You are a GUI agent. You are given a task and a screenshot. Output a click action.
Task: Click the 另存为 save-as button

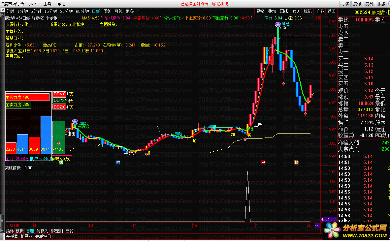(42, 231)
